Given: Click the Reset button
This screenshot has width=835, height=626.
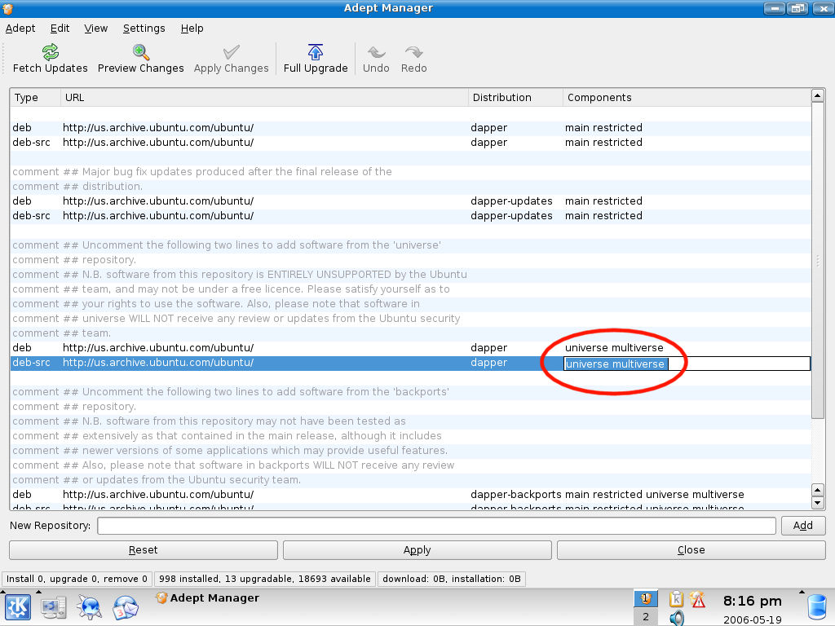Looking at the screenshot, I should 144,550.
